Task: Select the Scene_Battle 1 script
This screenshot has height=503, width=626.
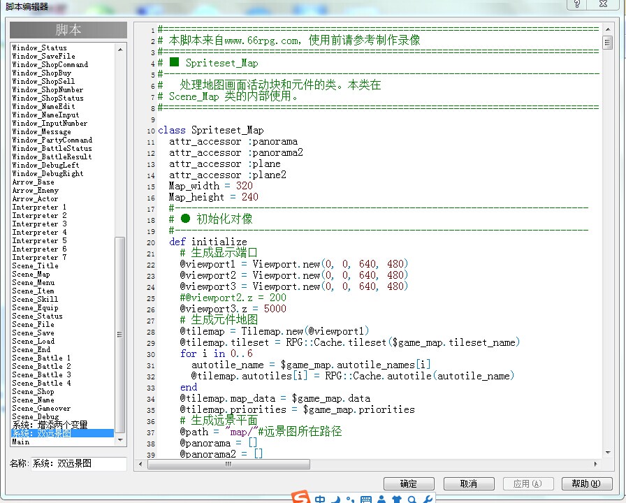Action: tap(62, 358)
